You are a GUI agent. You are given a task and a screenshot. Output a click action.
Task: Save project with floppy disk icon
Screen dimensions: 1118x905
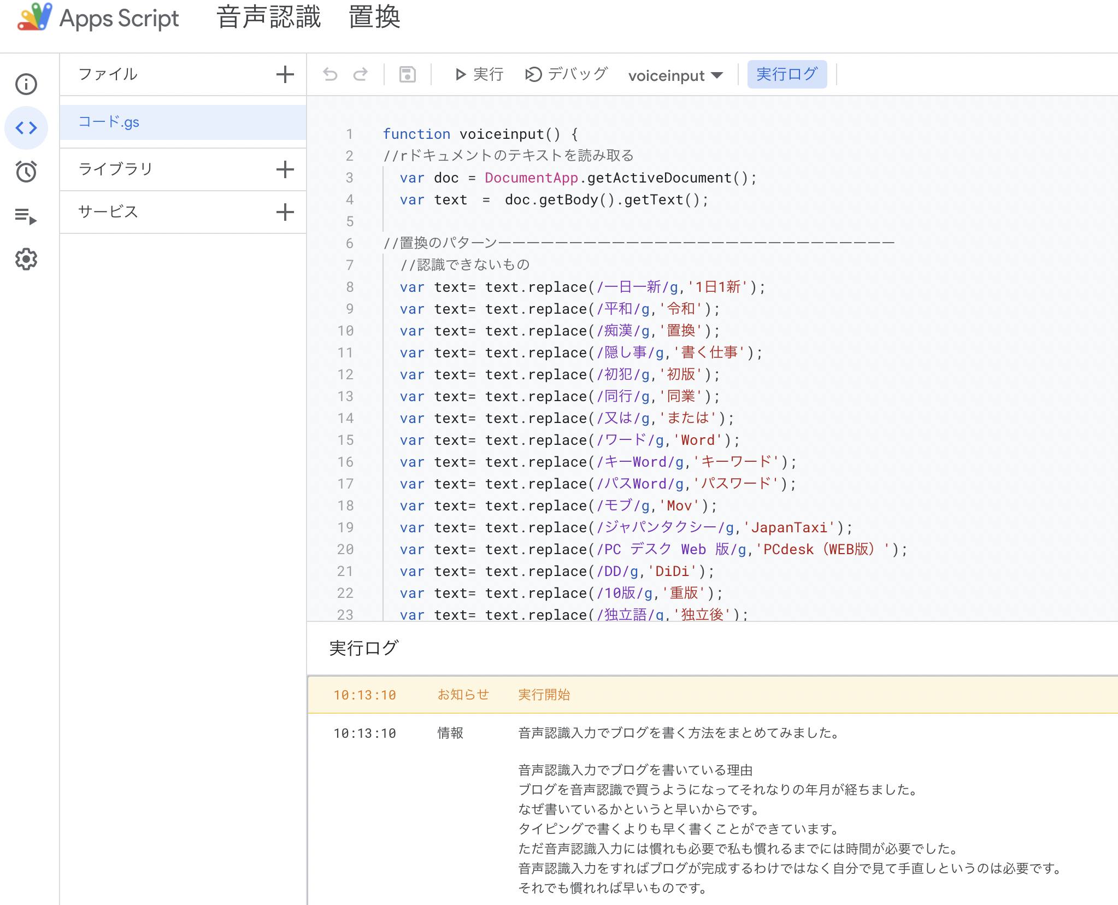407,74
